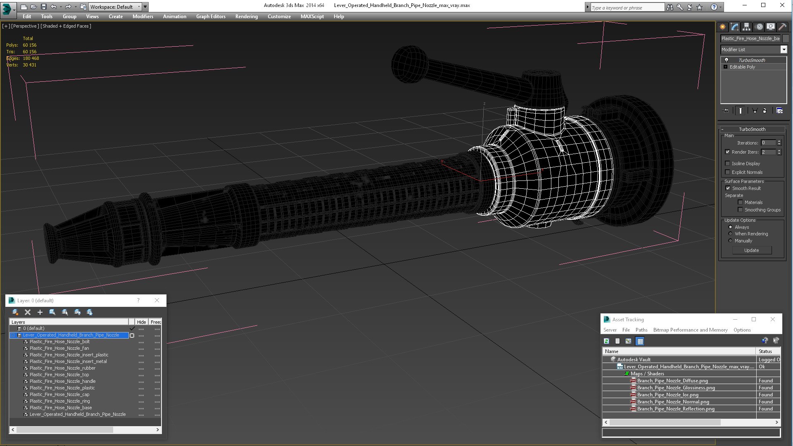Select Branch_Pipe_Nozzle_Normal.png asset row
The width and height of the screenshot is (793, 446).
673,402
